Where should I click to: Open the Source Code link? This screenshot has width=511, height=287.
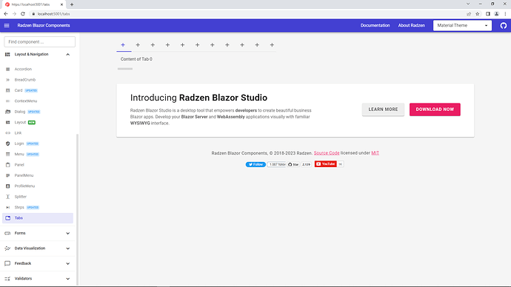(x=327, y=153)
